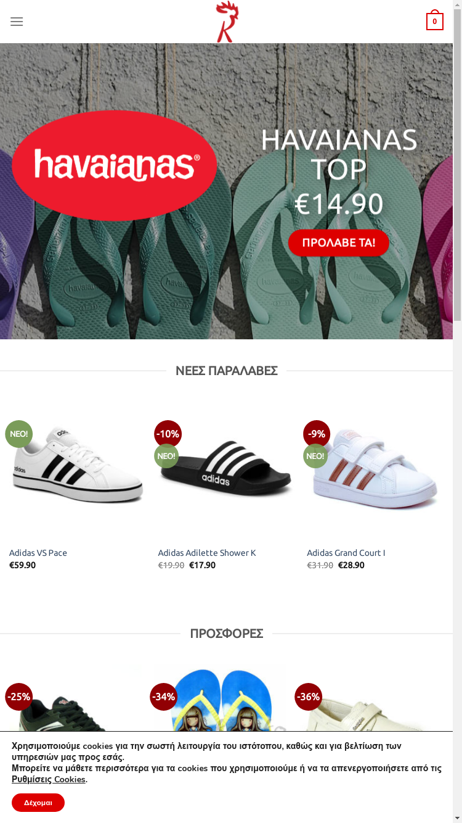Click the -9% discount badge

pyautogui.click(x=317, y=434)
